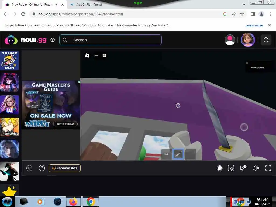Mute the Roblox tab audio icon

57,5
